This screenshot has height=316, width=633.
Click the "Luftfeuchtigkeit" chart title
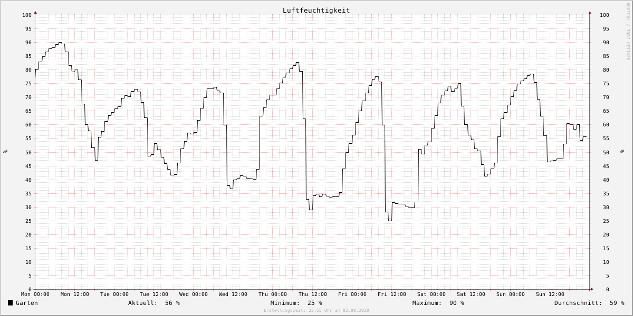click(316, 10)
